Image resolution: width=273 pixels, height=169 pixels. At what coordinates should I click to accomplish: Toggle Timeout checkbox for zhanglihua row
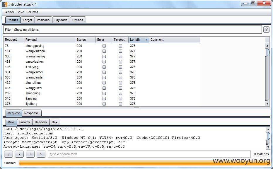click(x=120, y=83)
